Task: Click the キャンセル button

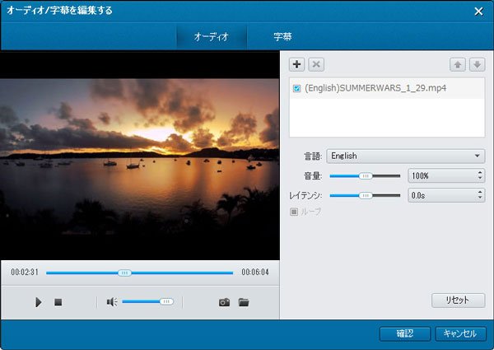Action: click(x=460, y=334)
